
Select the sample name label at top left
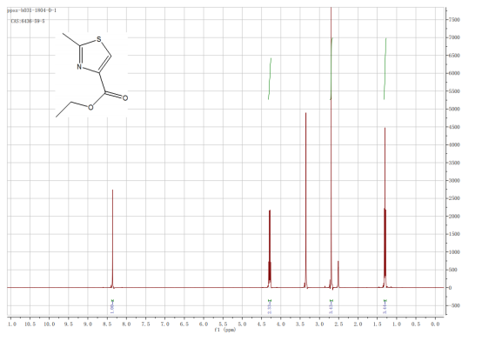[x=32, y=10]
